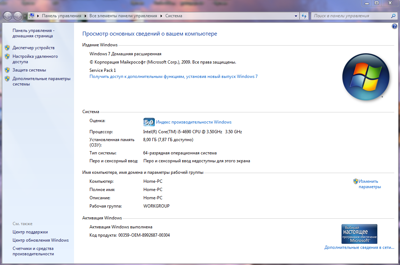Screen dimensions: 400x265
Task: Open Центр поддержки
Action: point(30,232)
